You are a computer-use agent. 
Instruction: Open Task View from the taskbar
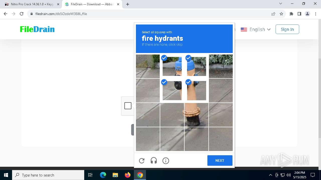90,175
